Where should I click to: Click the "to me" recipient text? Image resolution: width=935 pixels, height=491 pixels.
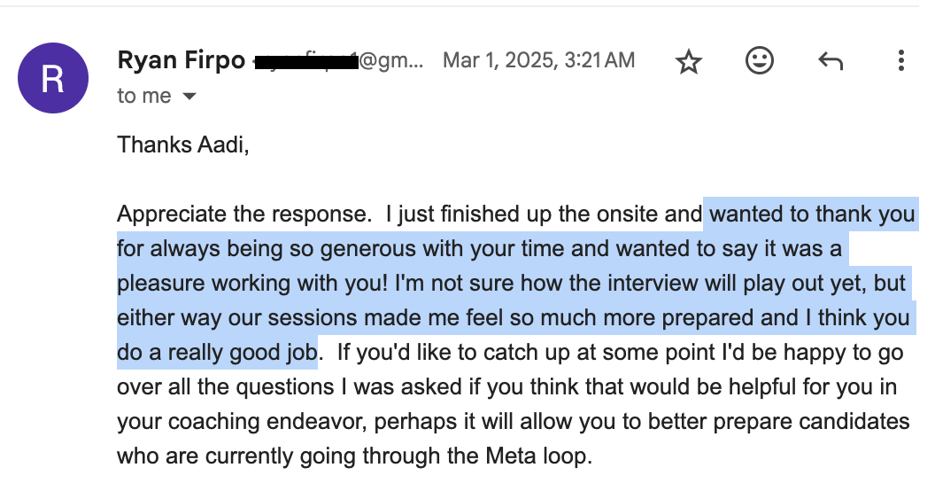143,96
